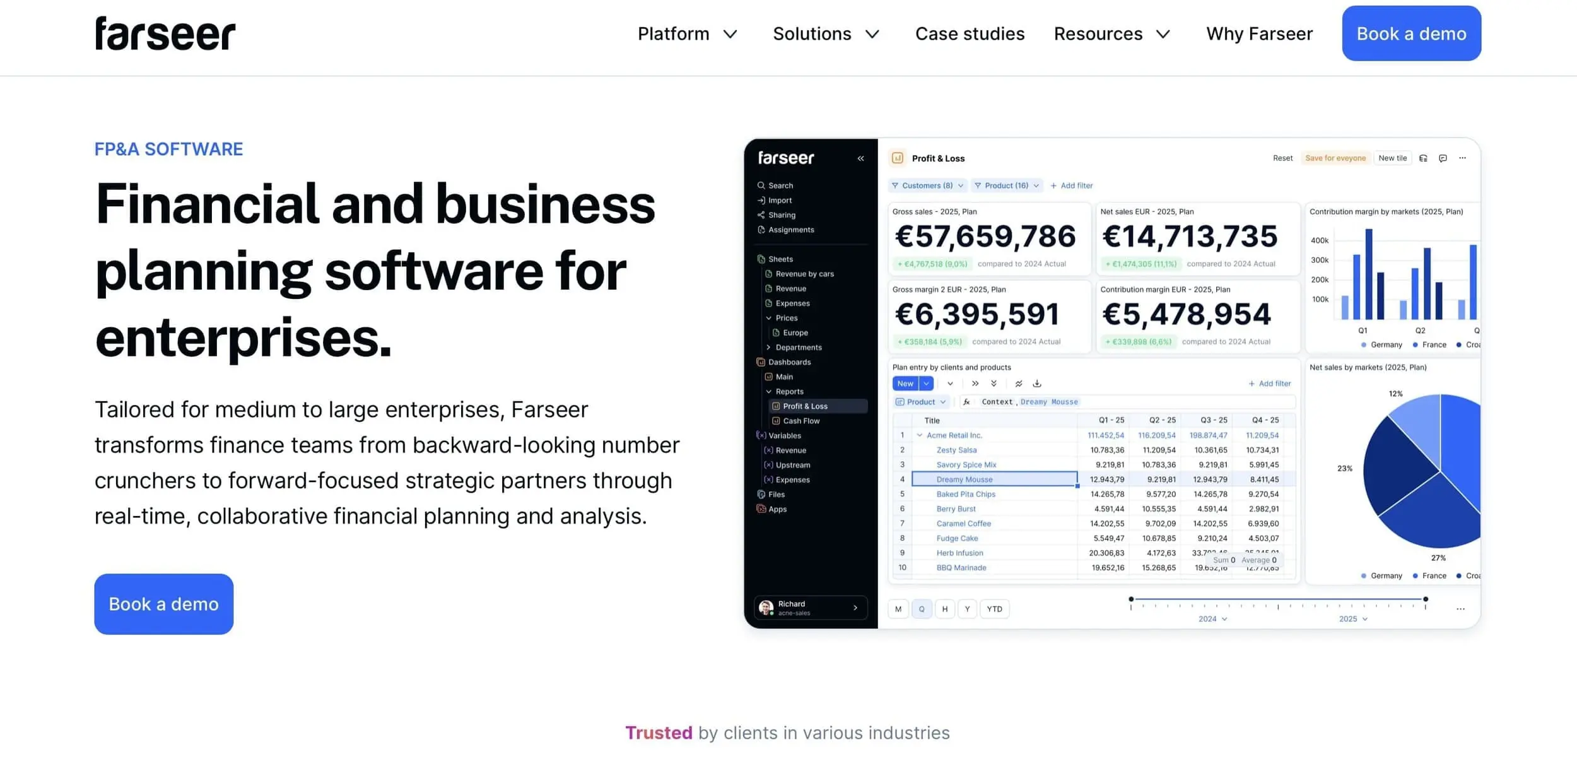This screenshot has width=1577, height=769.
Task: Collapse the sidebar with the double-chevron icon
Action: [861, 158]
